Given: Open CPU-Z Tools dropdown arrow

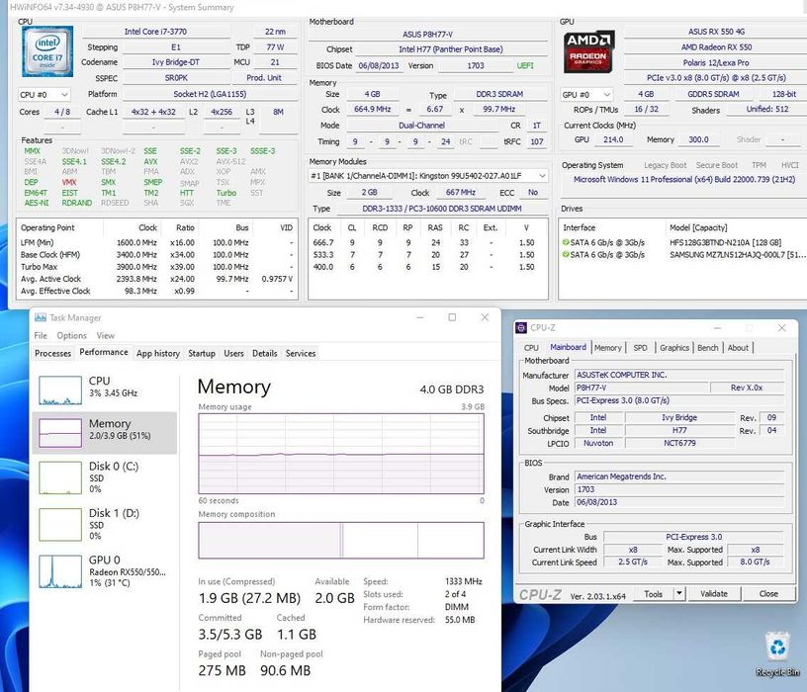Looking at the screenshot, I should [x=678, y=594].
